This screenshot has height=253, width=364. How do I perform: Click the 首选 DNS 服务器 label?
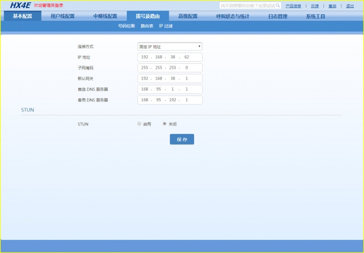pyautogui.click(x=93, y=90)
